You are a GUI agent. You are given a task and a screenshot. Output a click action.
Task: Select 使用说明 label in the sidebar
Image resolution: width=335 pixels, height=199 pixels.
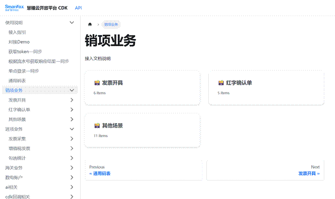point(14,22)
